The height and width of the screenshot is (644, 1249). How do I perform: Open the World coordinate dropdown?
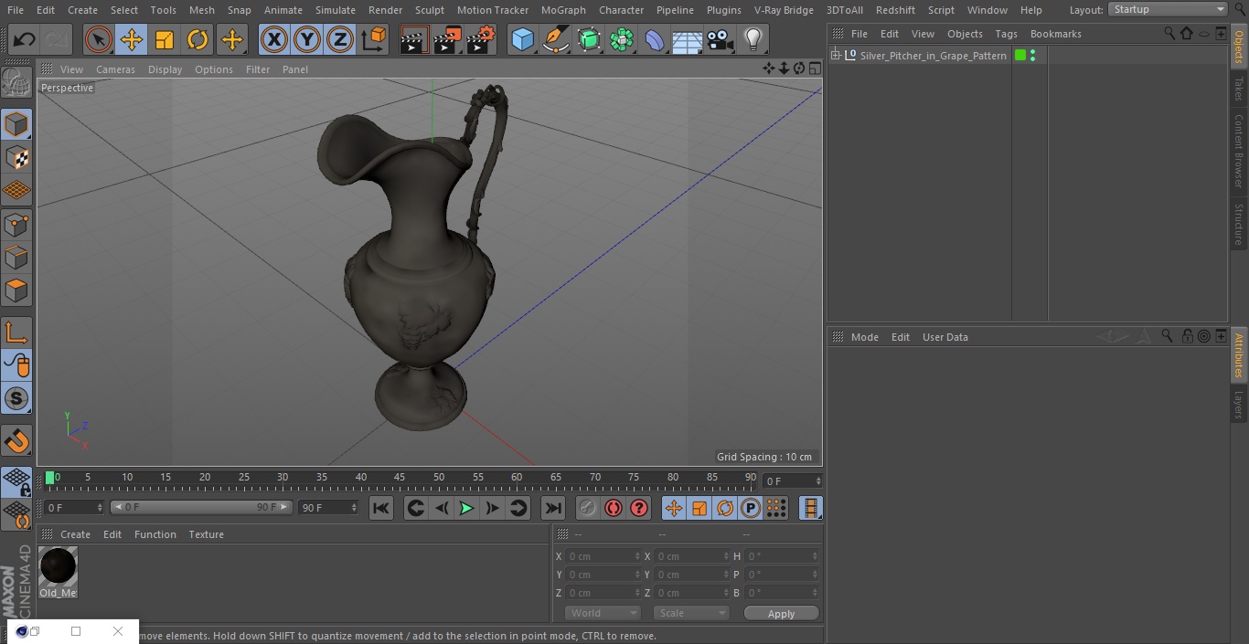(603, 613)
